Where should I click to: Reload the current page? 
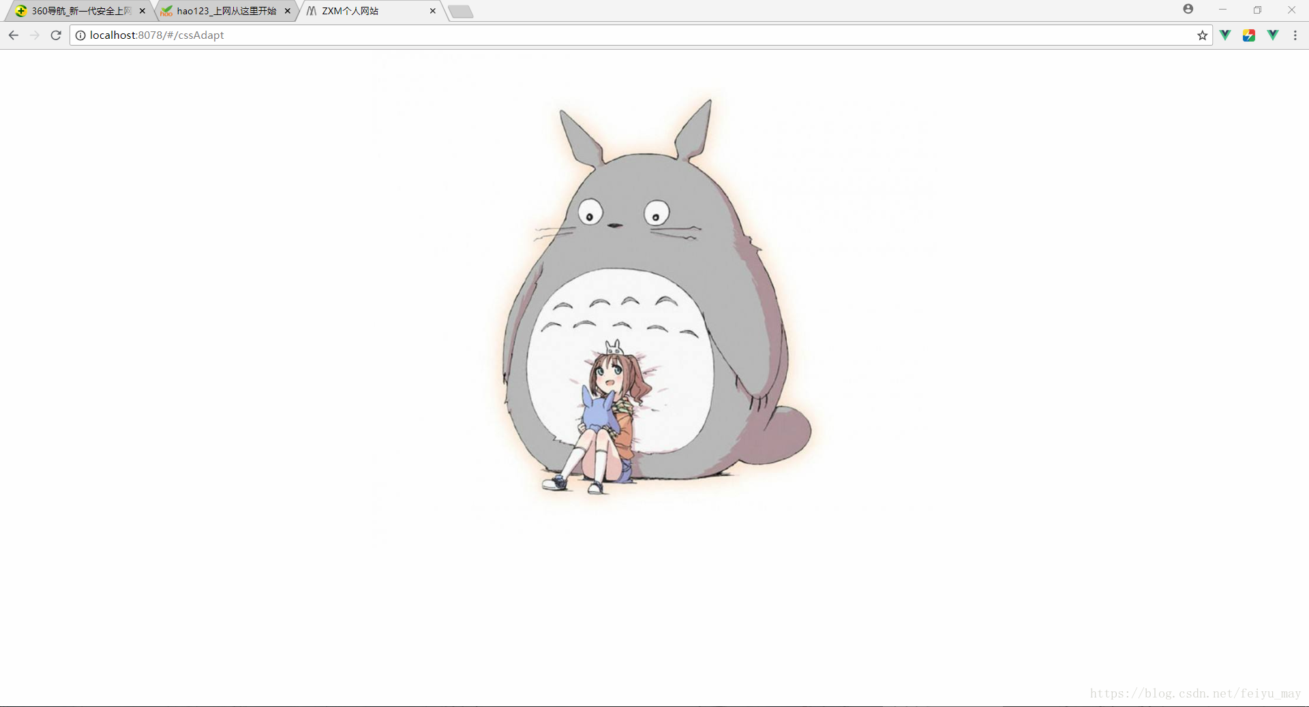tap(56, 35)
